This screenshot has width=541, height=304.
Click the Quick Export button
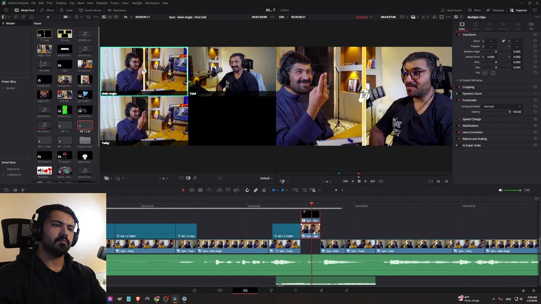coord(452,10)
